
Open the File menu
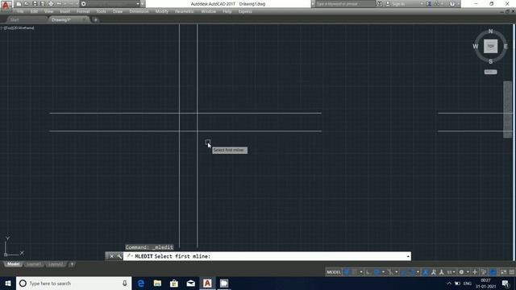(20, 11)
